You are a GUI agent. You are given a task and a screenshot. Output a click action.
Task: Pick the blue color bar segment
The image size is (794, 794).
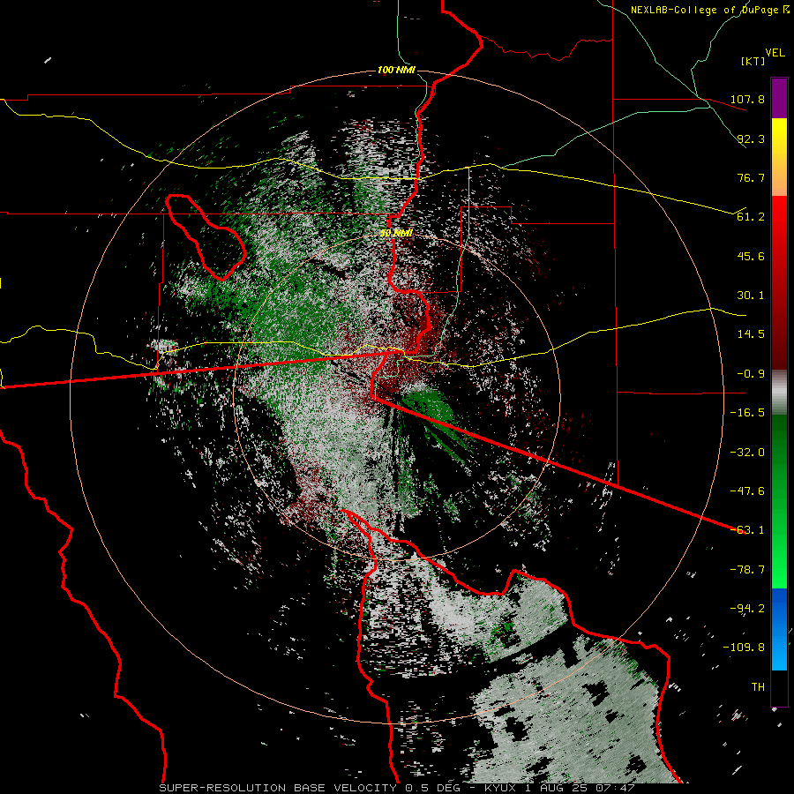779,629
